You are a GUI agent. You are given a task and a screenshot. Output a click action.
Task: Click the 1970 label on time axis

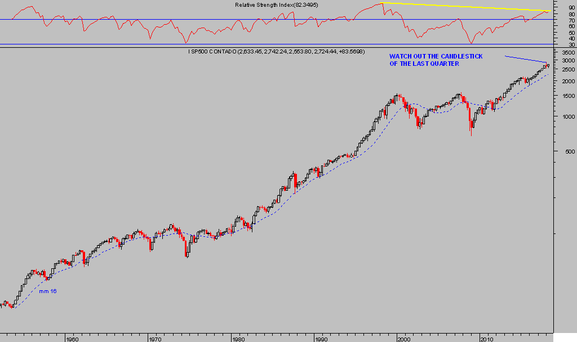[x=155, y=339]
